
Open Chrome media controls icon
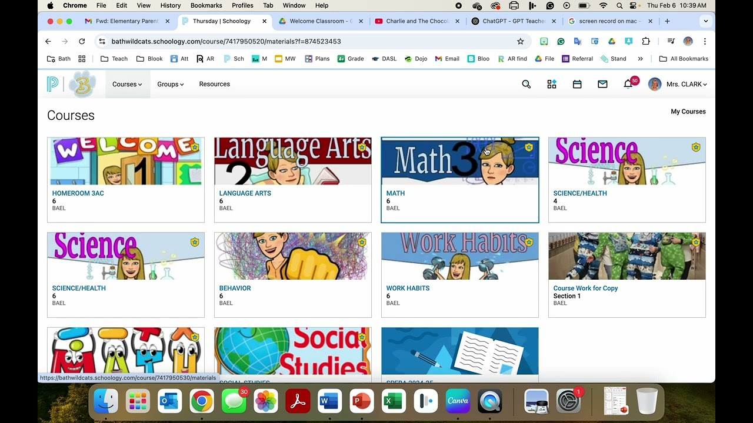[671, 41]
